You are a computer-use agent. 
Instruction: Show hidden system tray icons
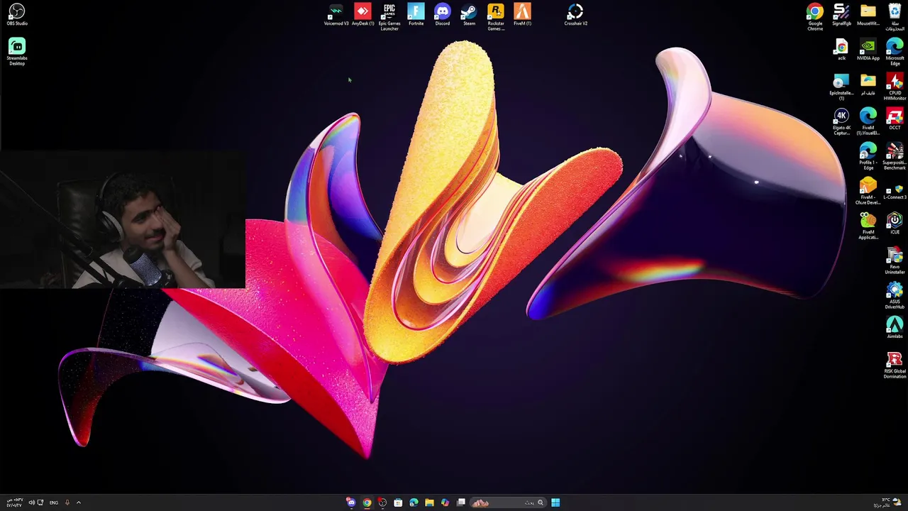[78, 502]
